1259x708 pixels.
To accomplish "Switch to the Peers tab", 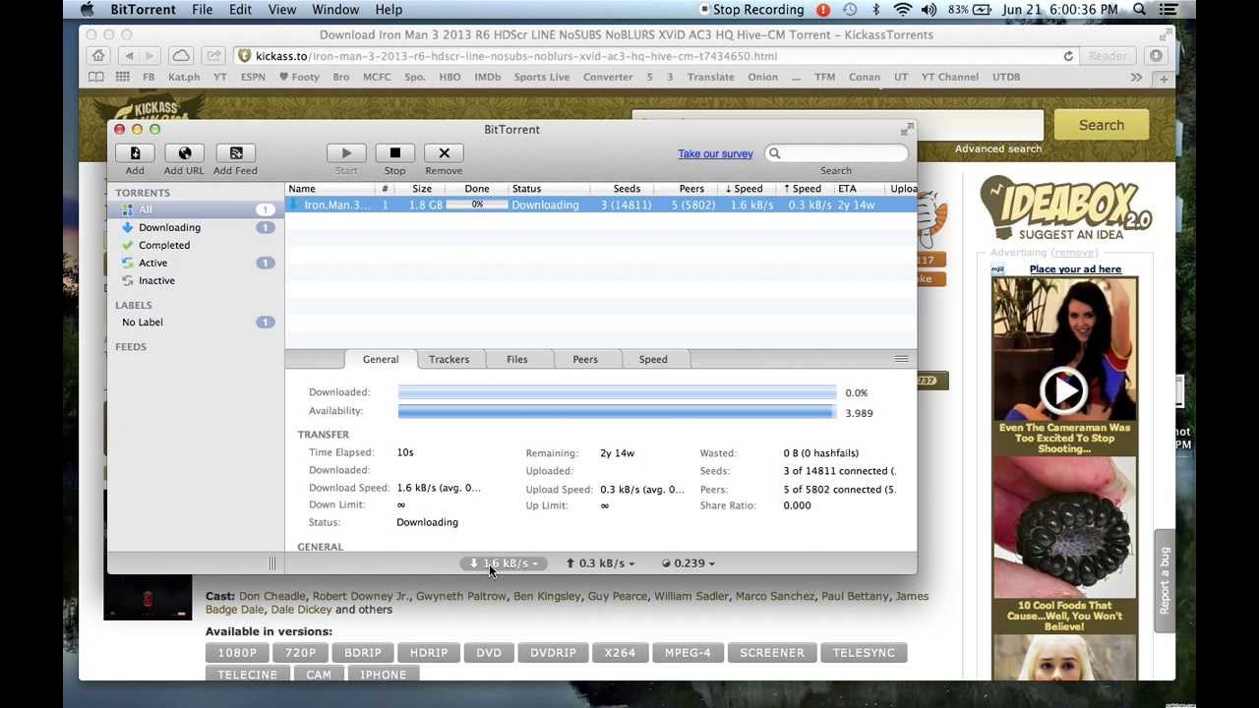I will pyautogui.click(x=585, y=359).
